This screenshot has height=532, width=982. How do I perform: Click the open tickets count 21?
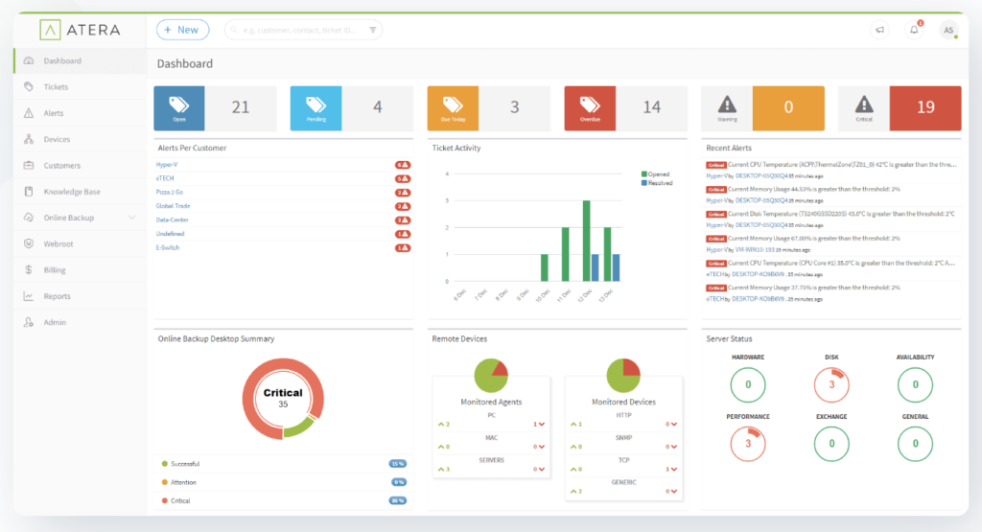(x=241, y=107)
